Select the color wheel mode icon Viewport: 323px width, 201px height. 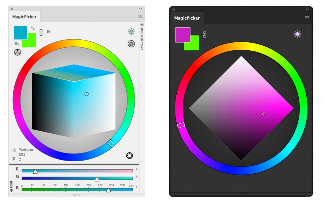click(x=17, y=53)
